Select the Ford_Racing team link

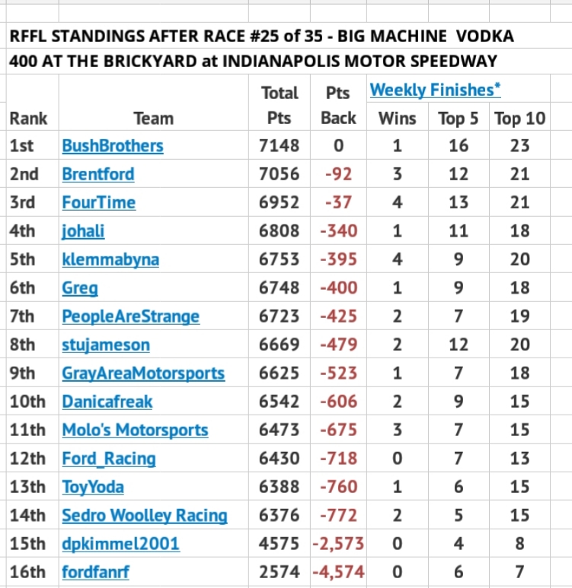(x=108, y=459)
